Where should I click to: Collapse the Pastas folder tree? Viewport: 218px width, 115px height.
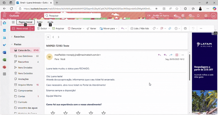click(x=12, y=44)
